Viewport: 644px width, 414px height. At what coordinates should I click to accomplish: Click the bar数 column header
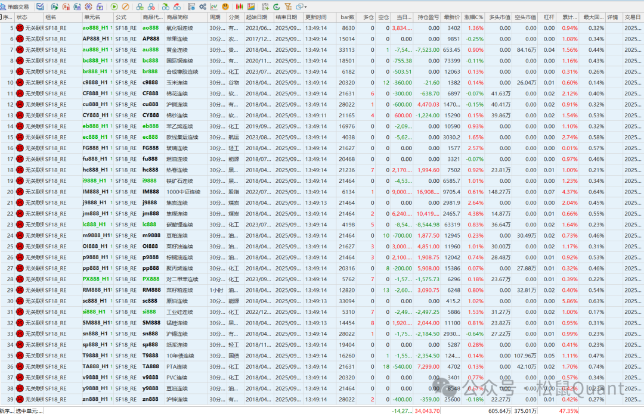pyautogui.click(x=347, y=17)
